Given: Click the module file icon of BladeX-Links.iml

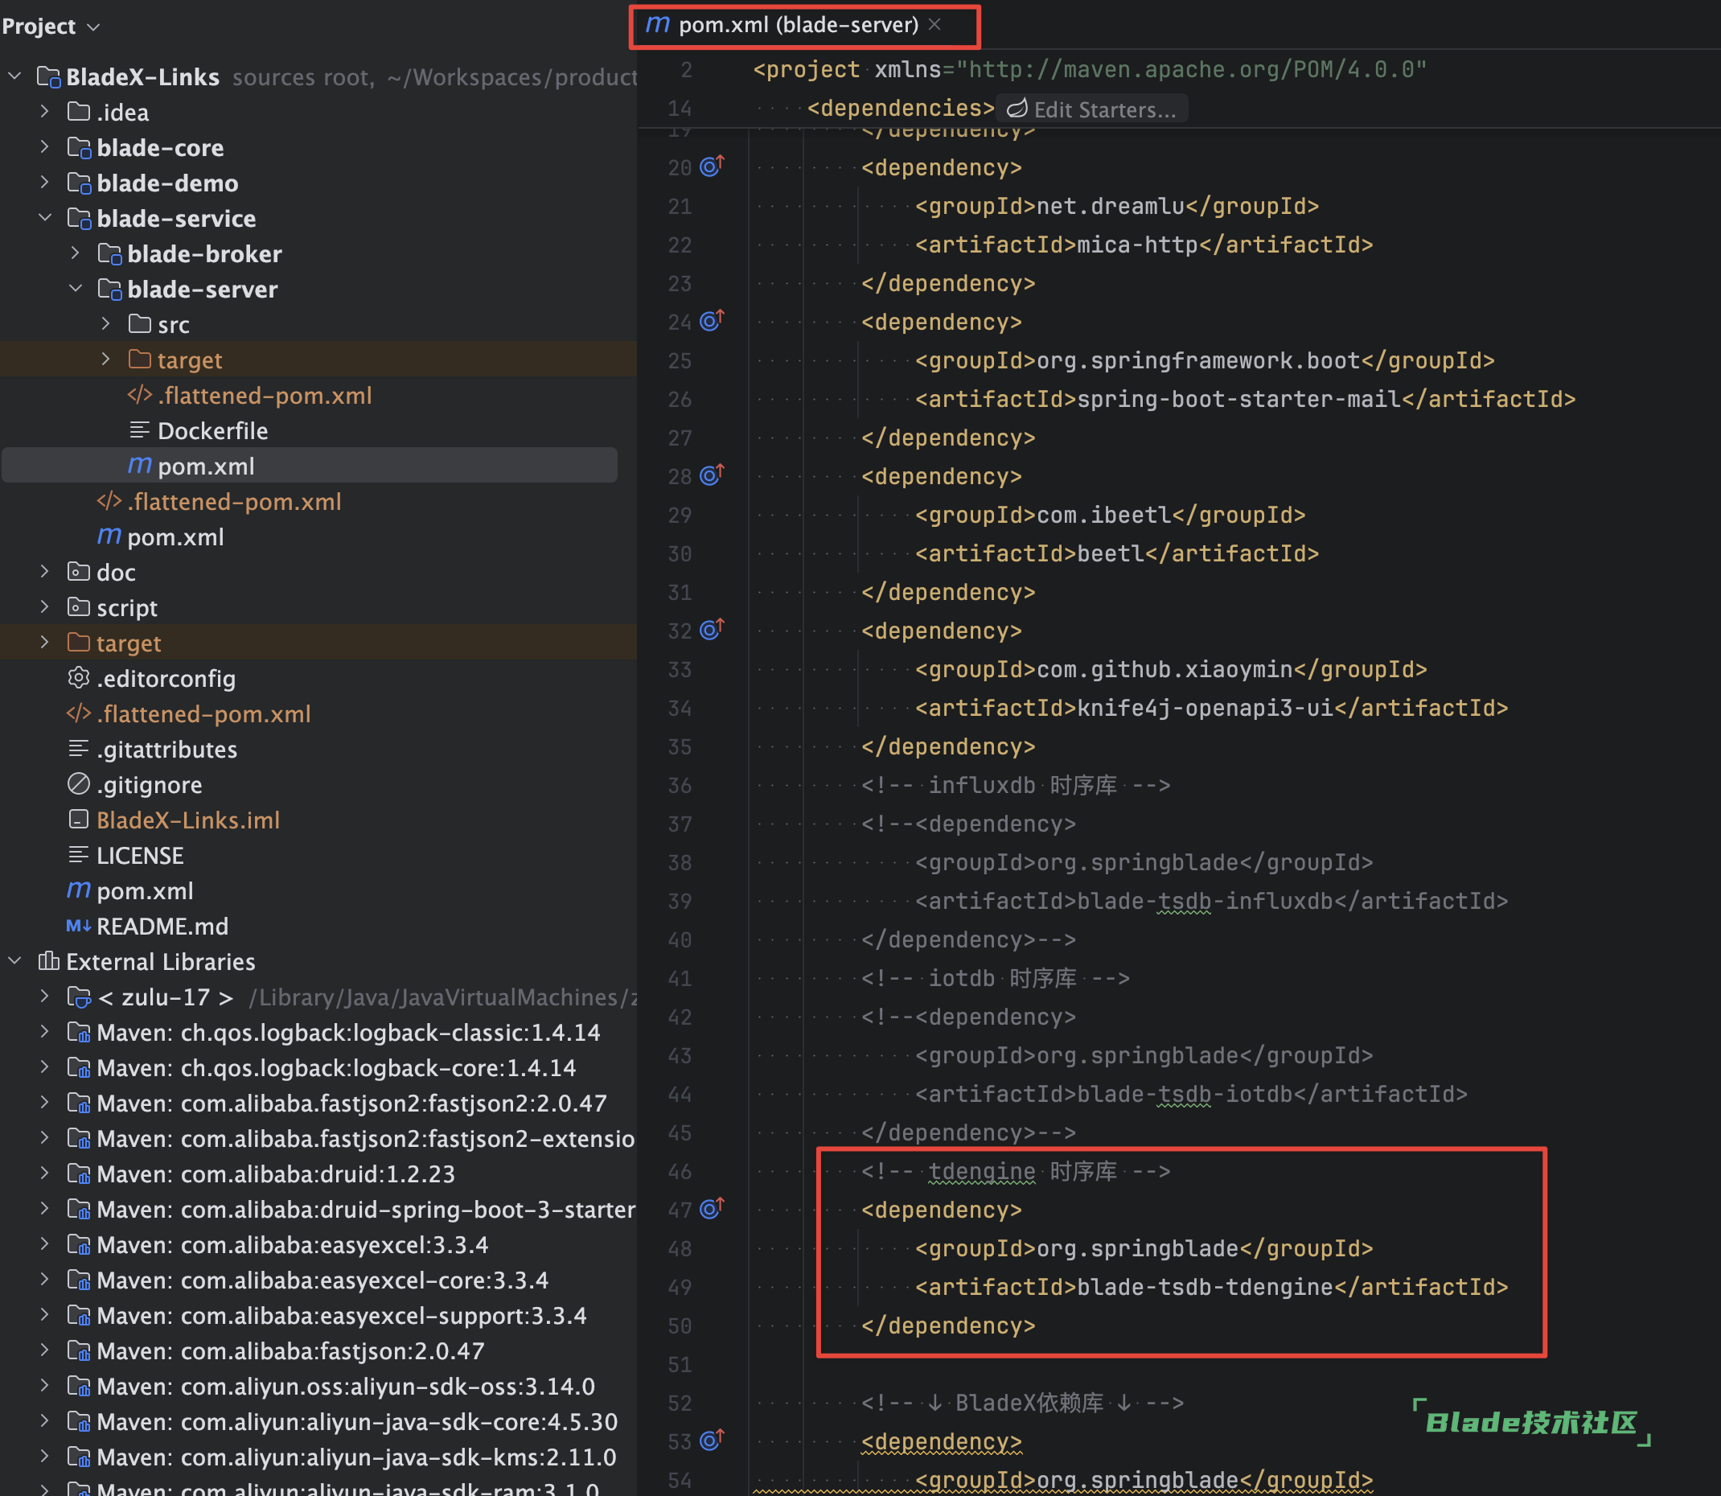Looking at the screenshot, I should click(79, 820).
